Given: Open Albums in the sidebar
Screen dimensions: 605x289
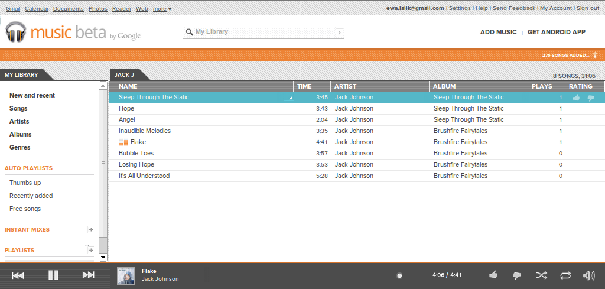Looking at the screenshot, I should click(x=21, y=134).
